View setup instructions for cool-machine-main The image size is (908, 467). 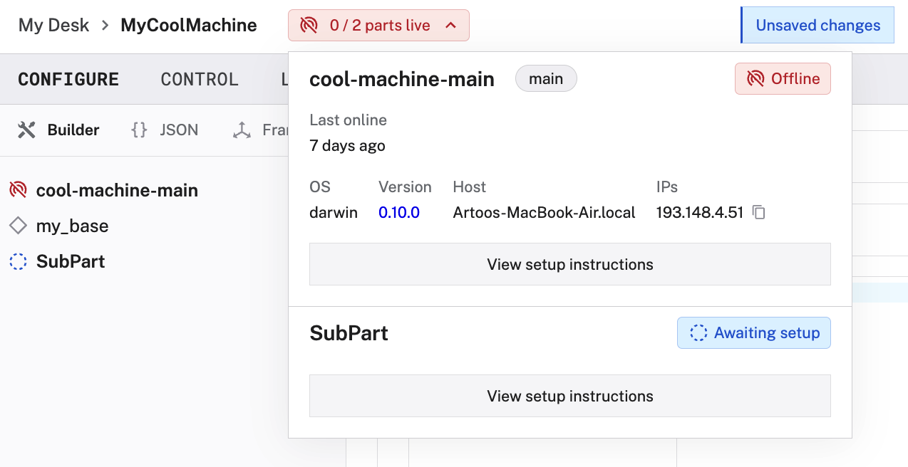[x=569, y=264]
